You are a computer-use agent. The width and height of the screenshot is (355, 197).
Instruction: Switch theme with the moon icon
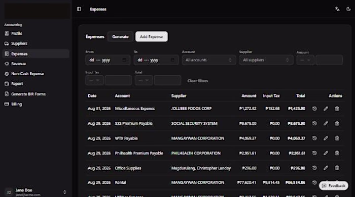coord(348,9)
